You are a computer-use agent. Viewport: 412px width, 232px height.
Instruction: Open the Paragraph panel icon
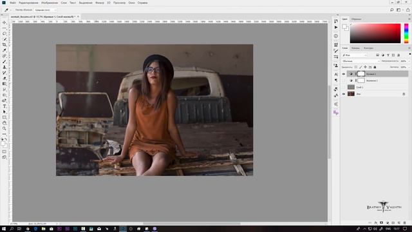click(336, 81)
